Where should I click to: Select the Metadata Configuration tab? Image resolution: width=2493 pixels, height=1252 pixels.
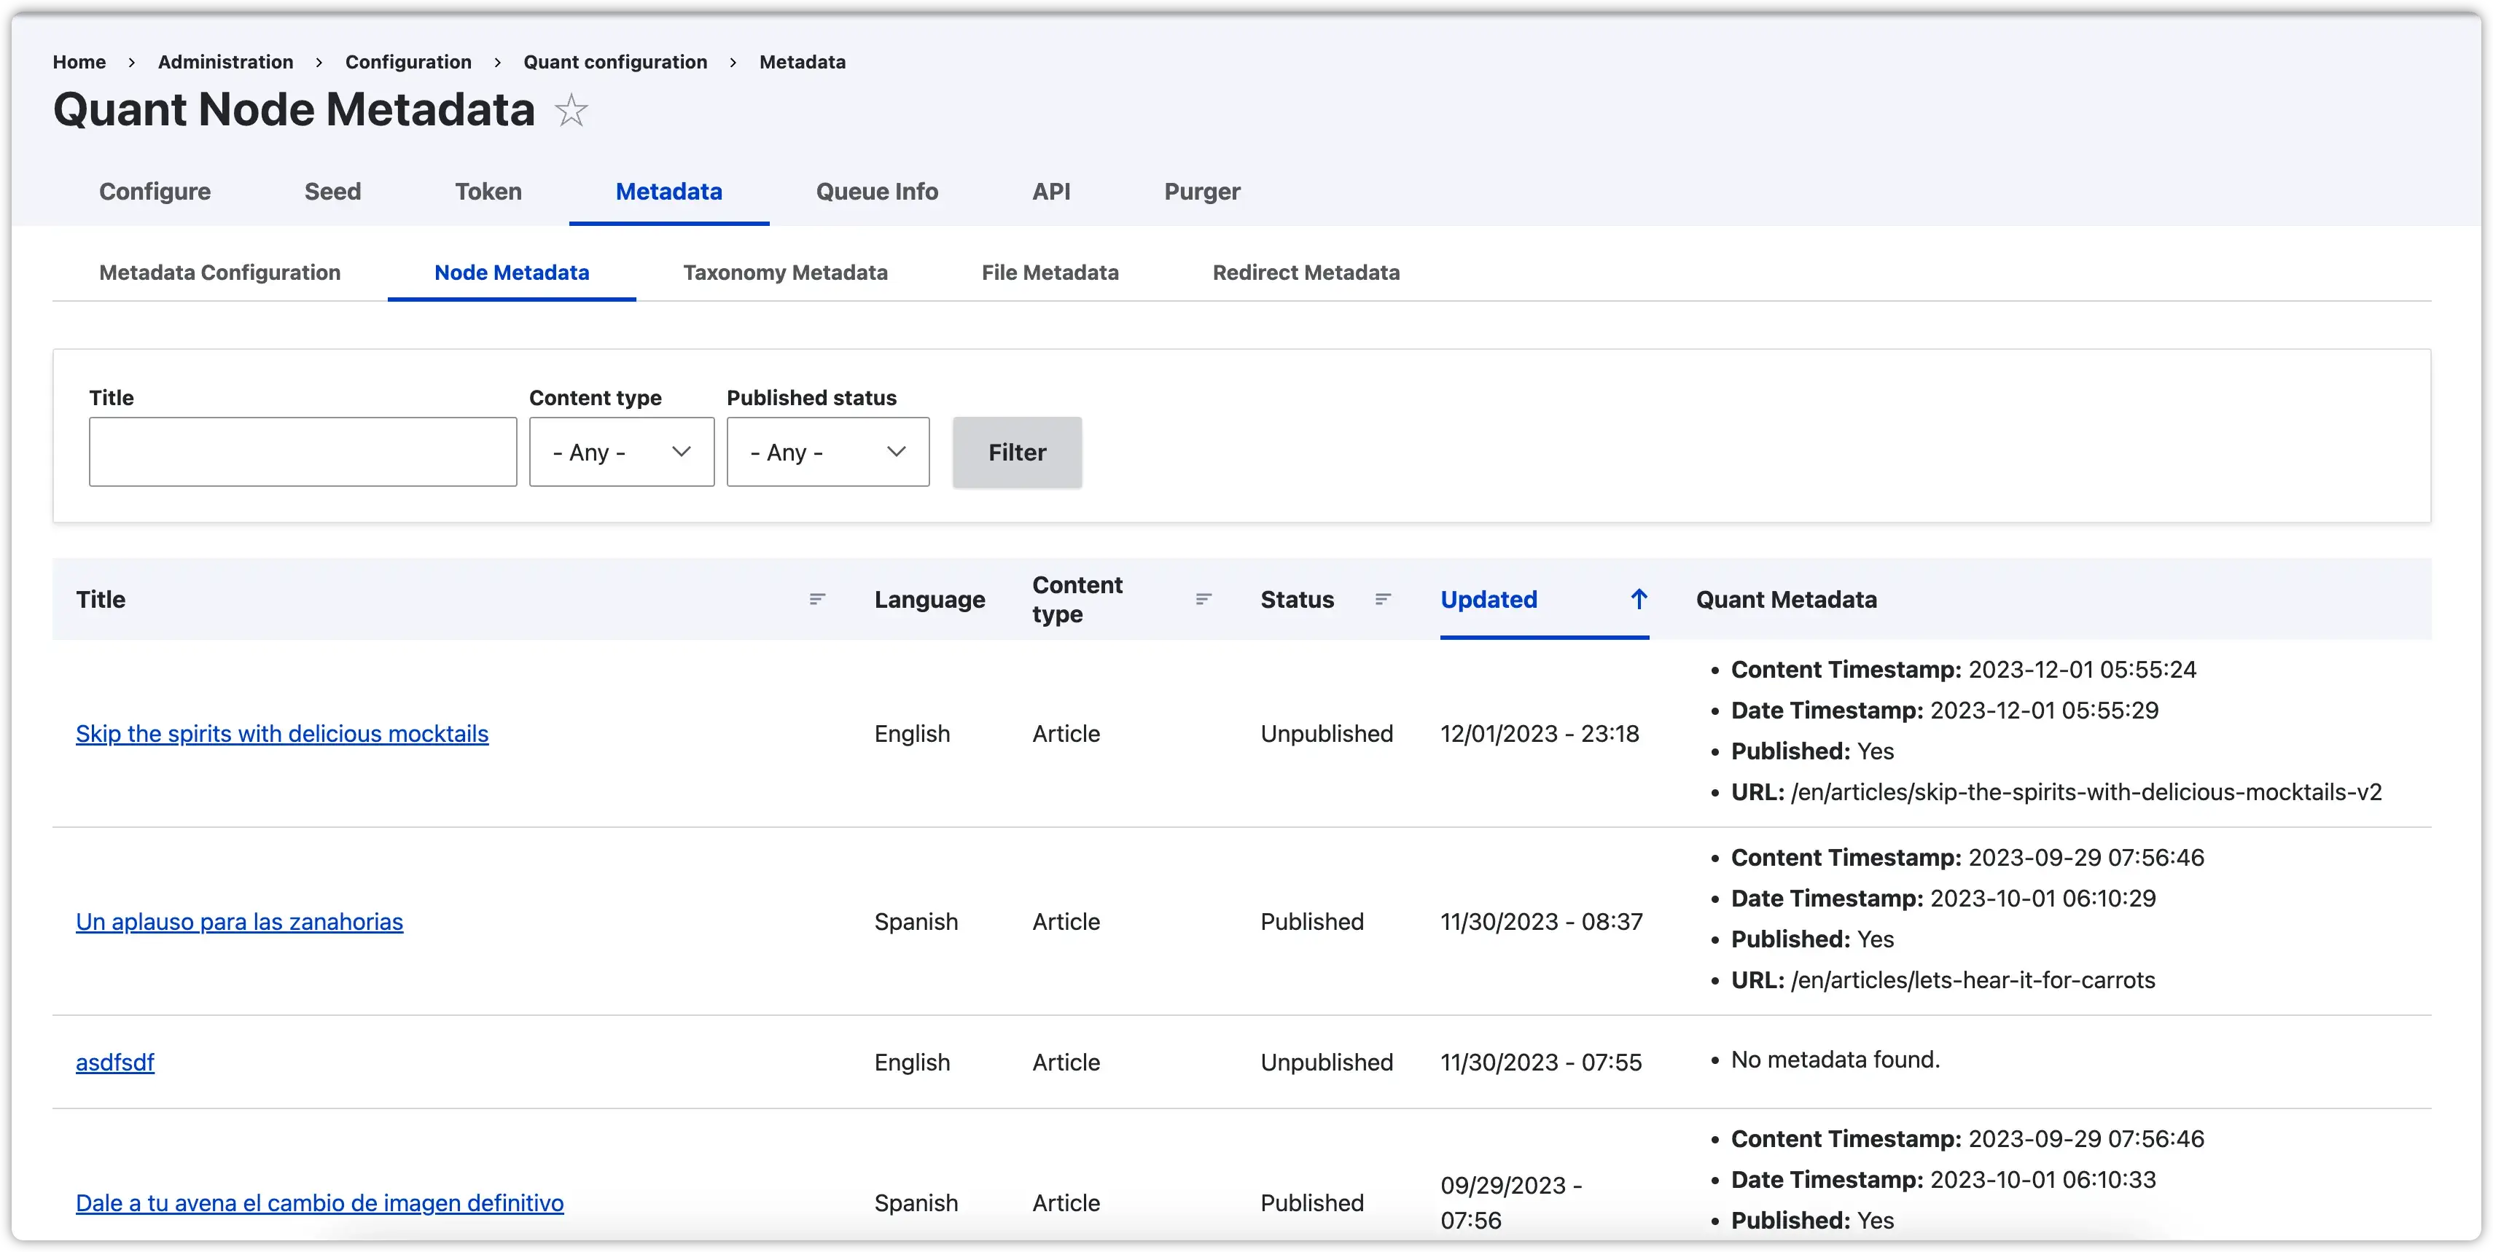coord(219,273)
